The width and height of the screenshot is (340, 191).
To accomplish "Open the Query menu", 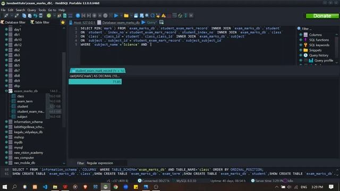I will pos(31,10).
